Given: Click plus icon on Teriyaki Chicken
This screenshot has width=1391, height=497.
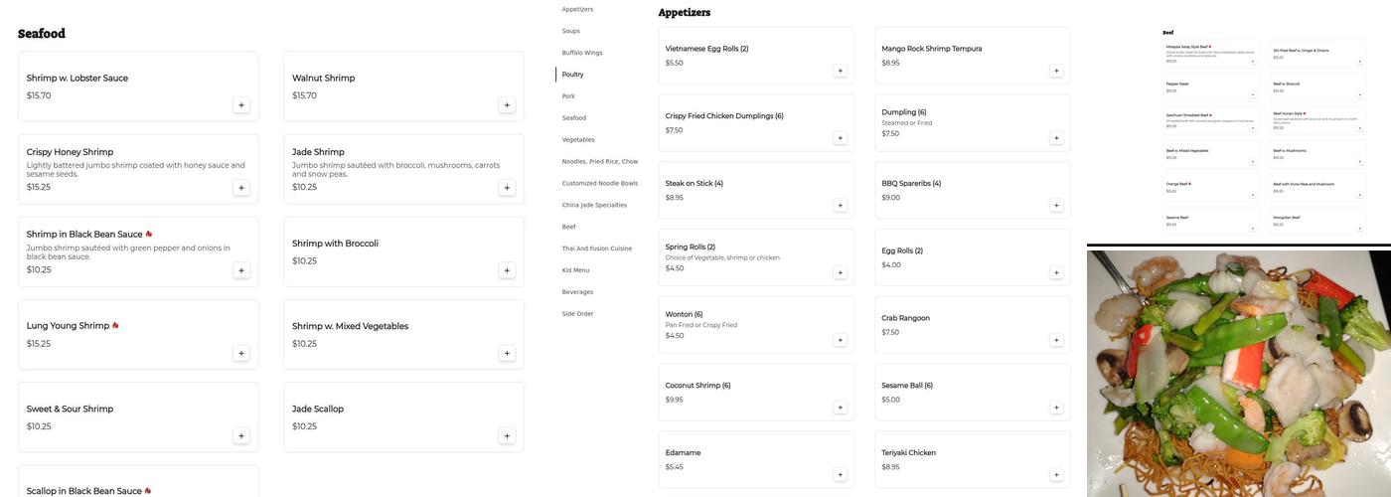Looking at the screenshot, I should tap(1056, 475).
